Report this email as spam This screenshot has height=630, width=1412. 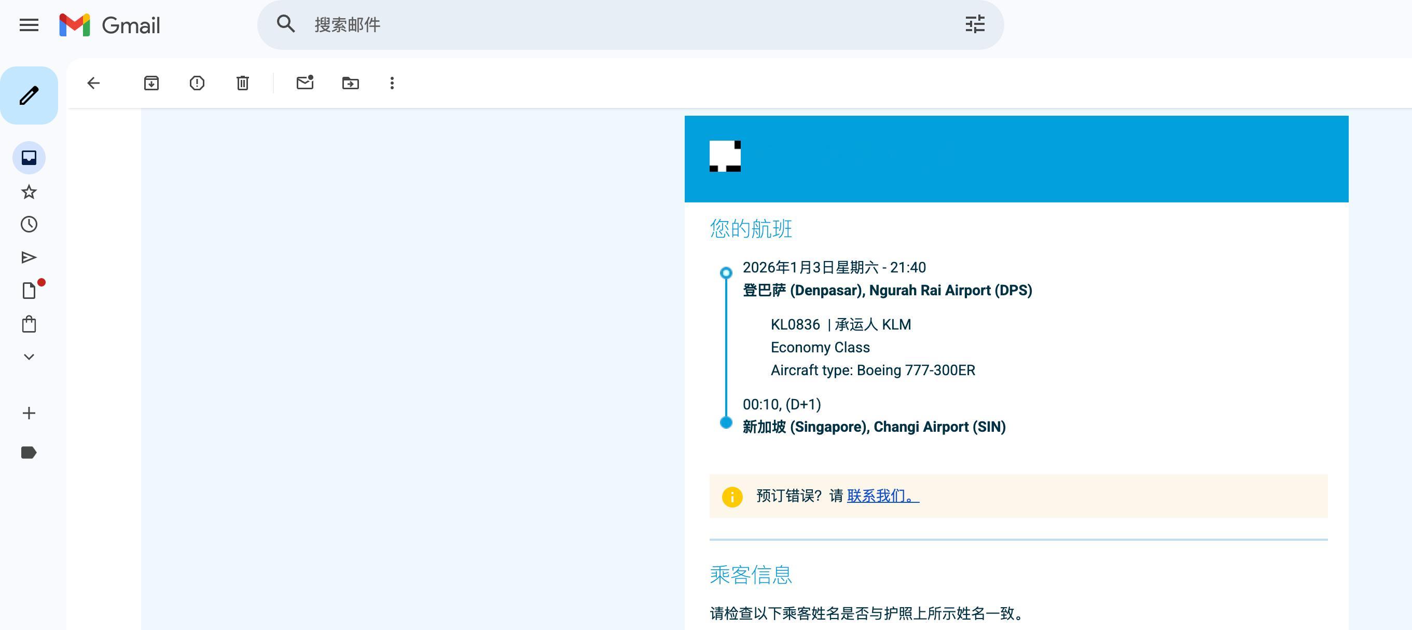197,84
